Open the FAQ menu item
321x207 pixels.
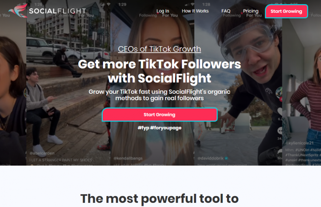(x=226, y=11)
